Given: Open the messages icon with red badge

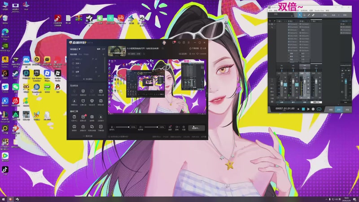Looking at the screenshot, I should click(174, 43).
